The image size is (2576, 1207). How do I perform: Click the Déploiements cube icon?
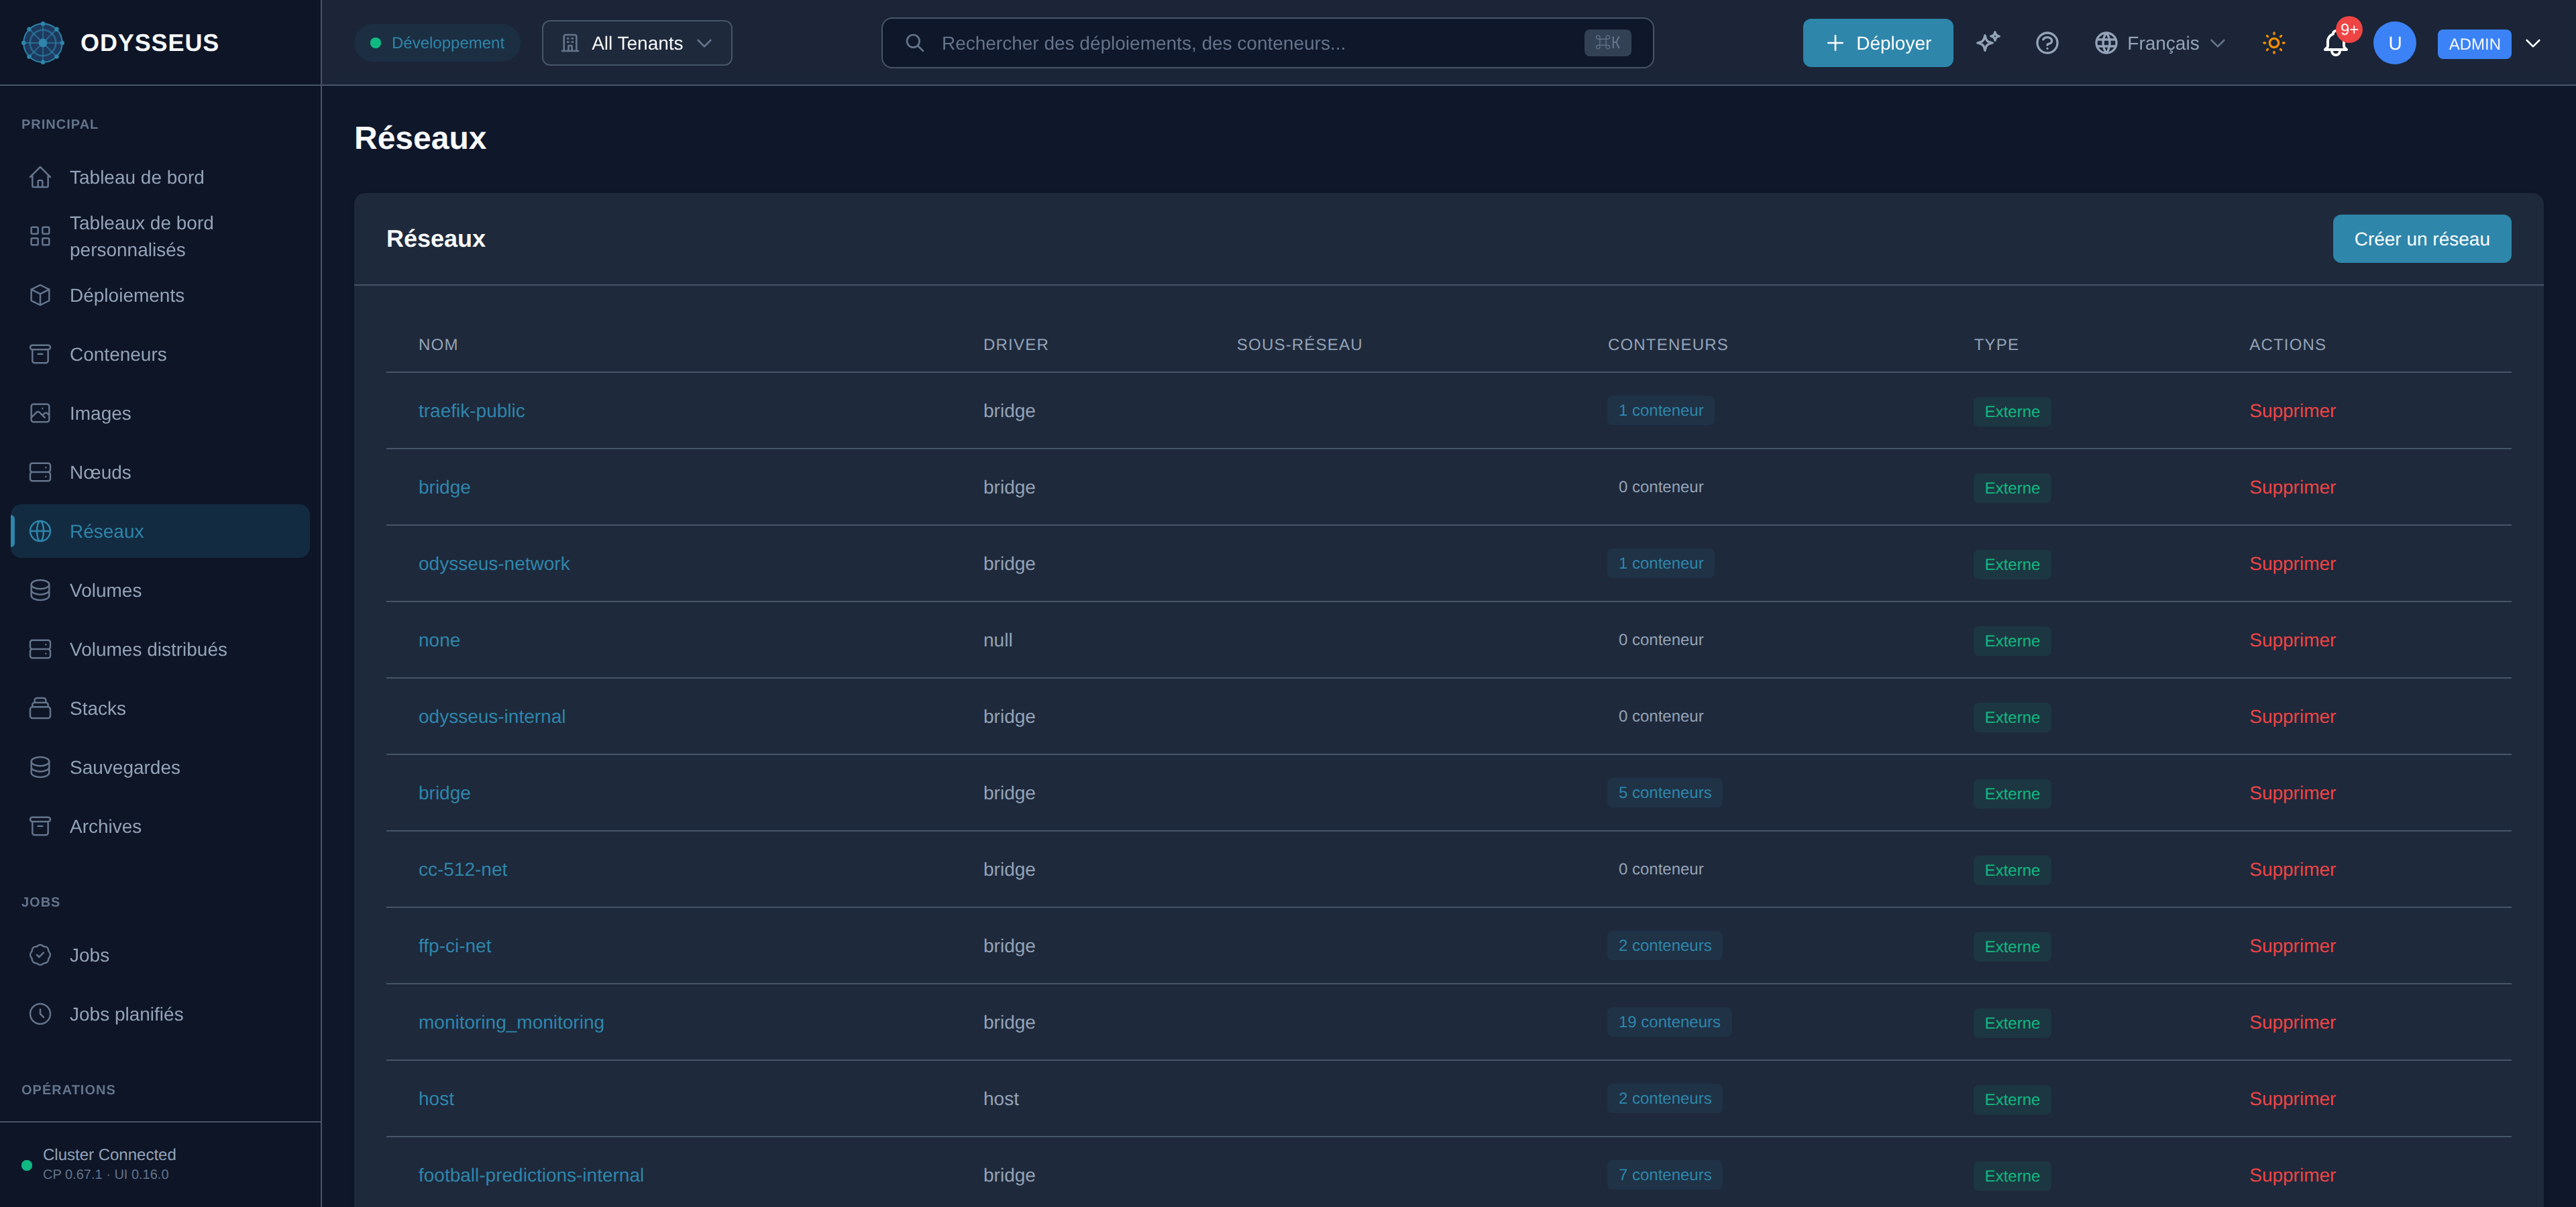(40, 295)
